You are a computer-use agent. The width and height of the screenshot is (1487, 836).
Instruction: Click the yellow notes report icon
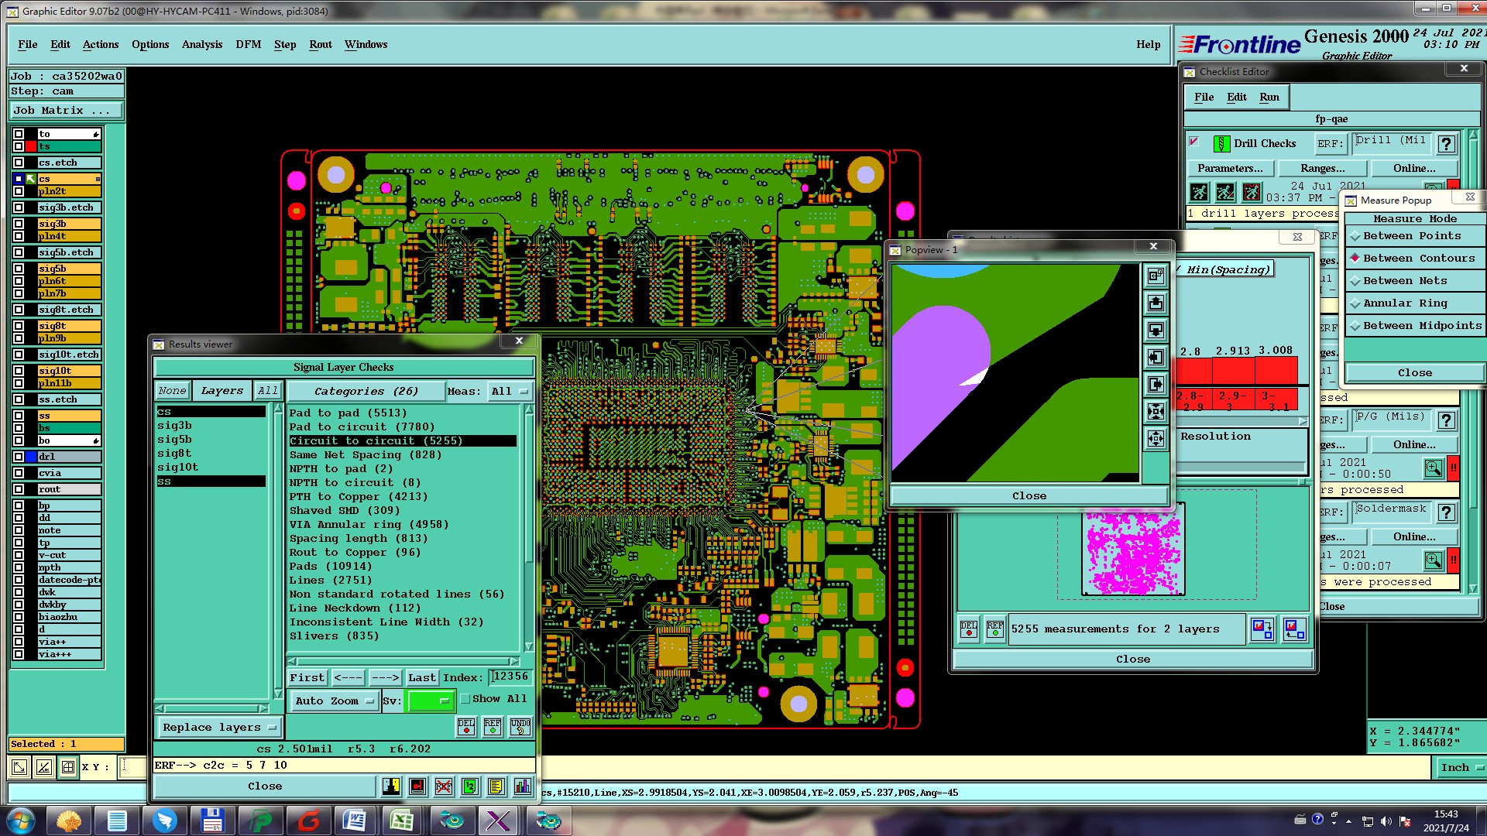coord(496,786)
